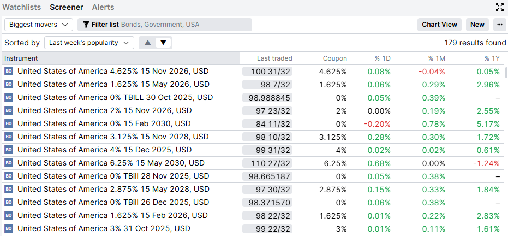Image resolution: width=508 pixels, height=236 pixels.
Task: Click BO icon for 1.625% 15 May 2026 bond
Action: [x=9, y=84]
